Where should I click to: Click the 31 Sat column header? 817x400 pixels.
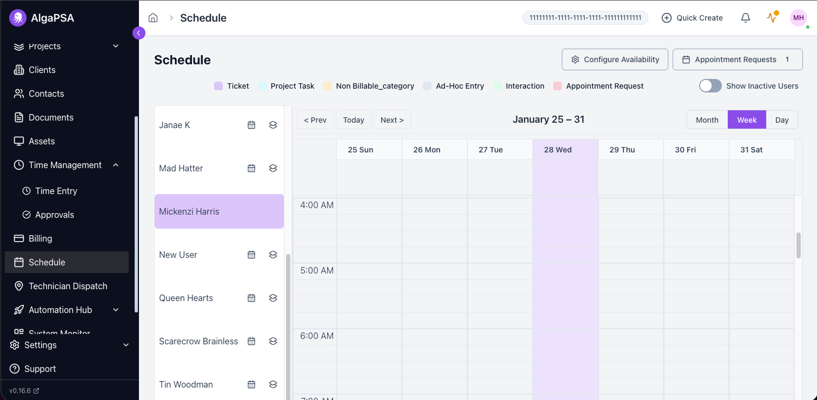(761, 150)
